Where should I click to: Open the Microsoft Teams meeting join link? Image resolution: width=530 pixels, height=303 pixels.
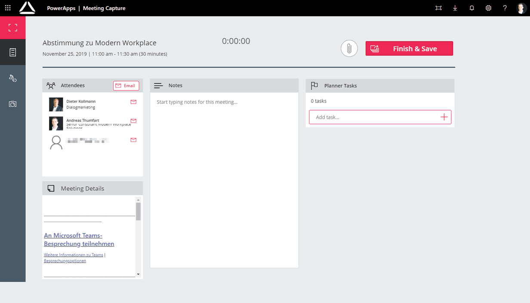pos(79,240)
